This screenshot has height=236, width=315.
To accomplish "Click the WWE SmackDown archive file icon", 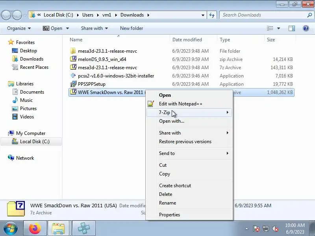I will click(73, 92).
